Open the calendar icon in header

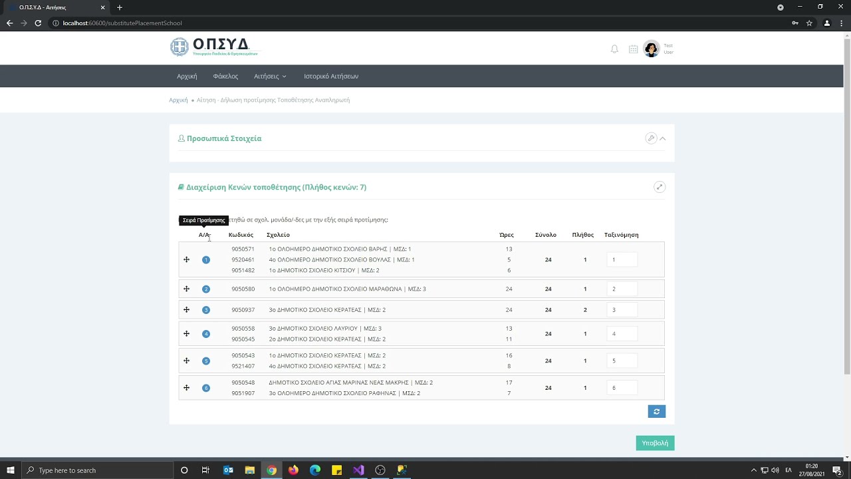click(x=633, y=49)
